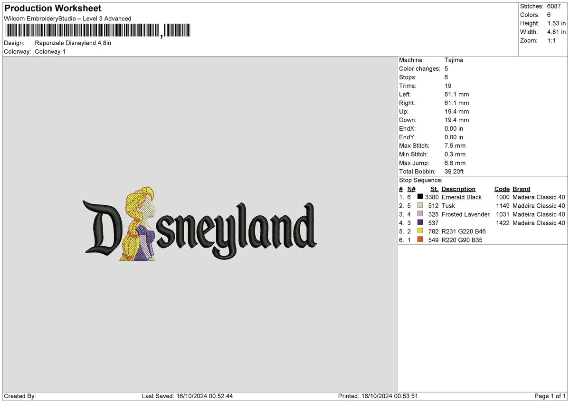
Task: Click the design name Rapunzele Disneyland 4,8in
Action: coord(73,43)
